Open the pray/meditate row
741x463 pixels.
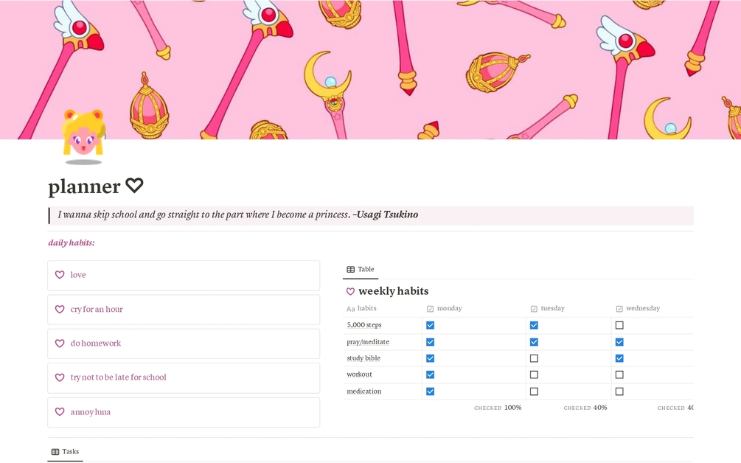coord(368,341)
